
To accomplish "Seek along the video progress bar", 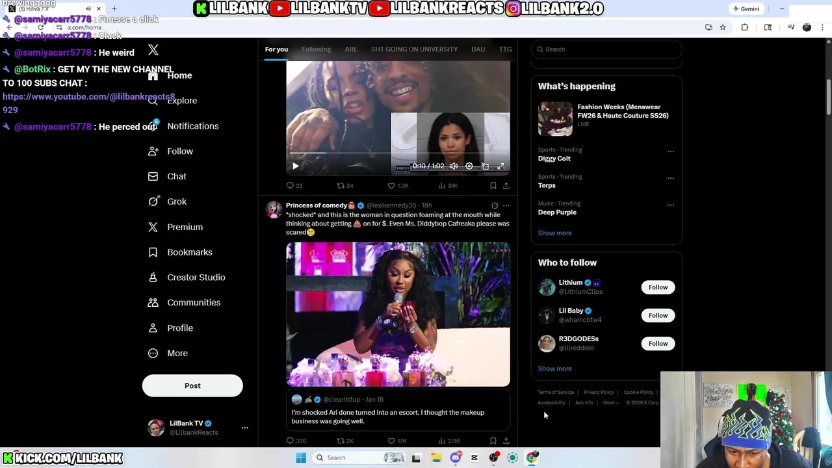I will [398, 153].
